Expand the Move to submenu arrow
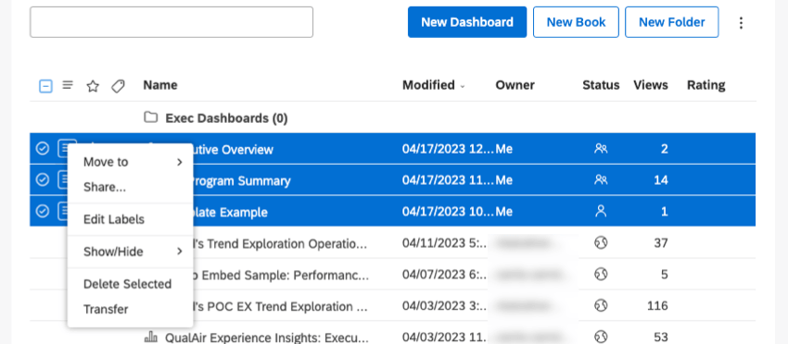The width and height of the screenshot is (788, 344). (180, 162)
